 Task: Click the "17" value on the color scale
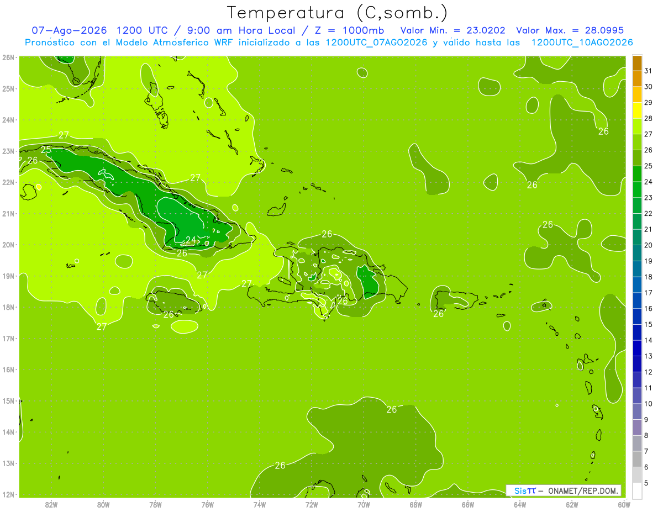648,293
